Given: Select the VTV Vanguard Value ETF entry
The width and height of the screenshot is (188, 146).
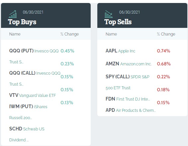Looking at the screenshot, I should (33, 95).
